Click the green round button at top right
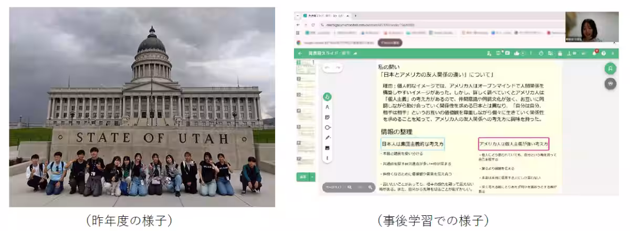This screenshot has width=630, height=231. point(610,68)
